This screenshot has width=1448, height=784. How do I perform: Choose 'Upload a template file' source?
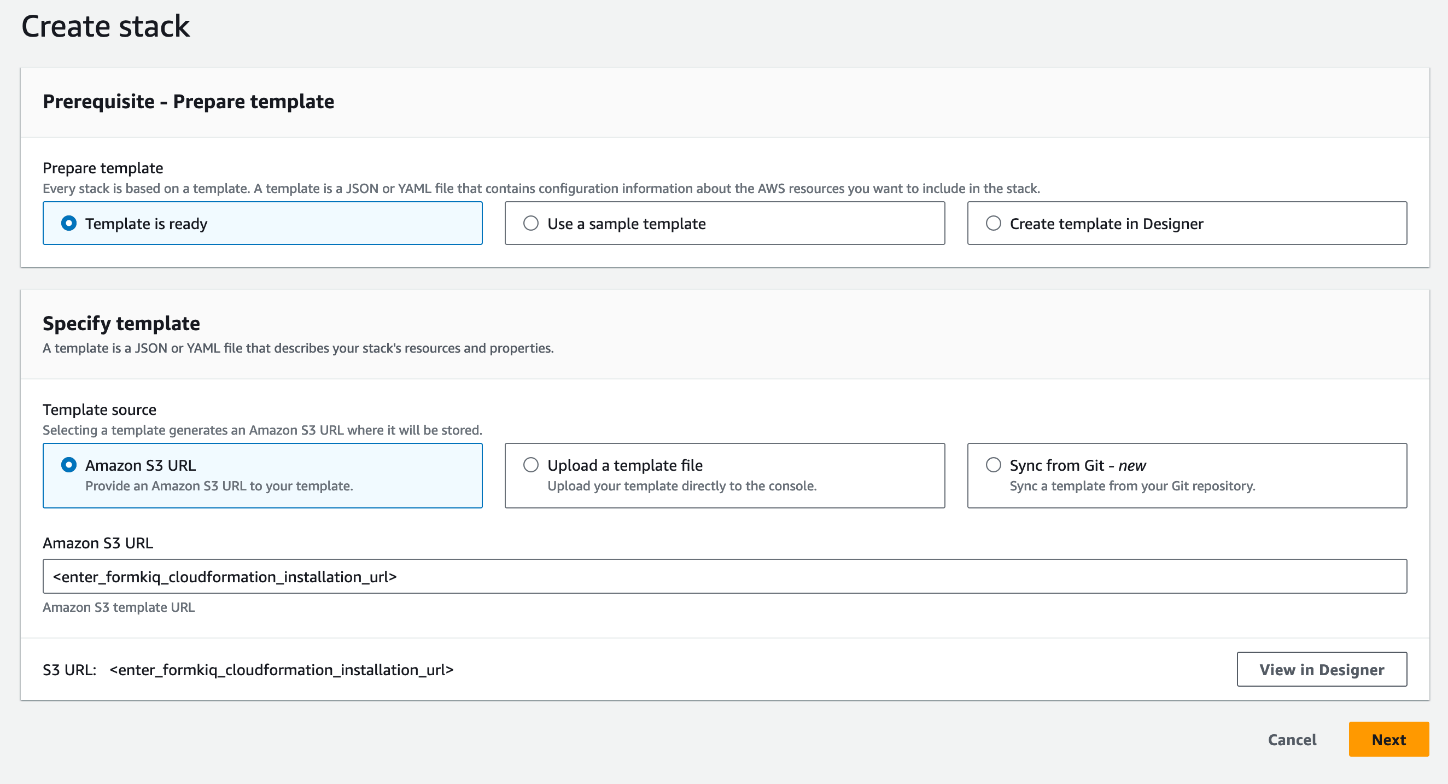(725, 476)
